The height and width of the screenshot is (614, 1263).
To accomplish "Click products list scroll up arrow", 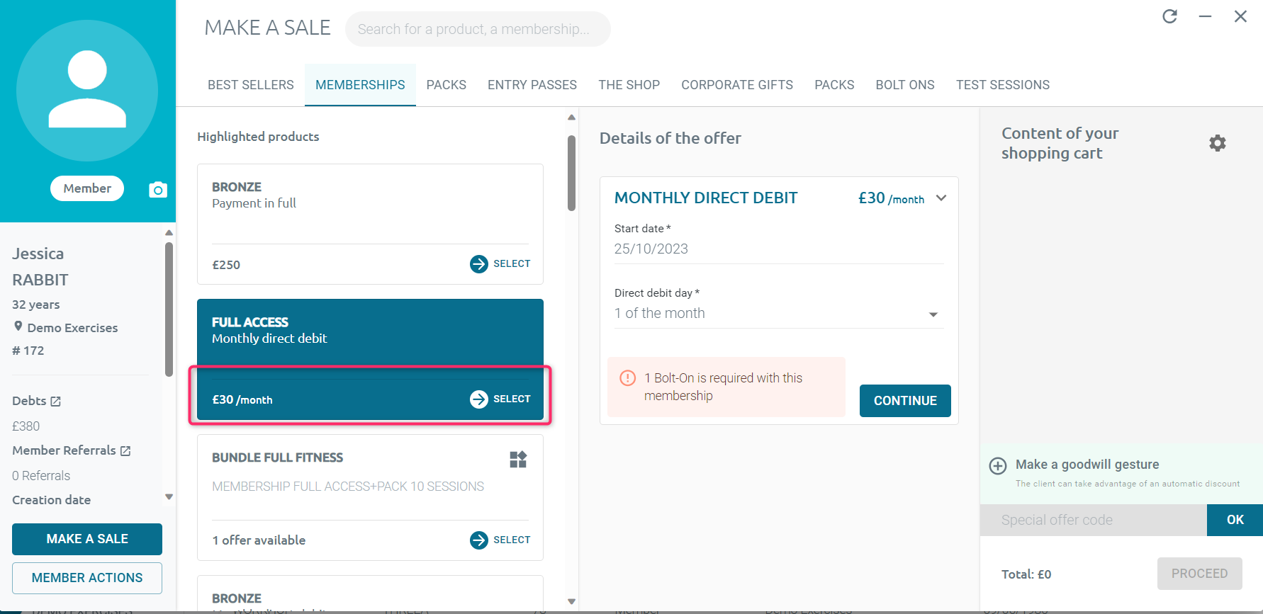I will 571,117.
